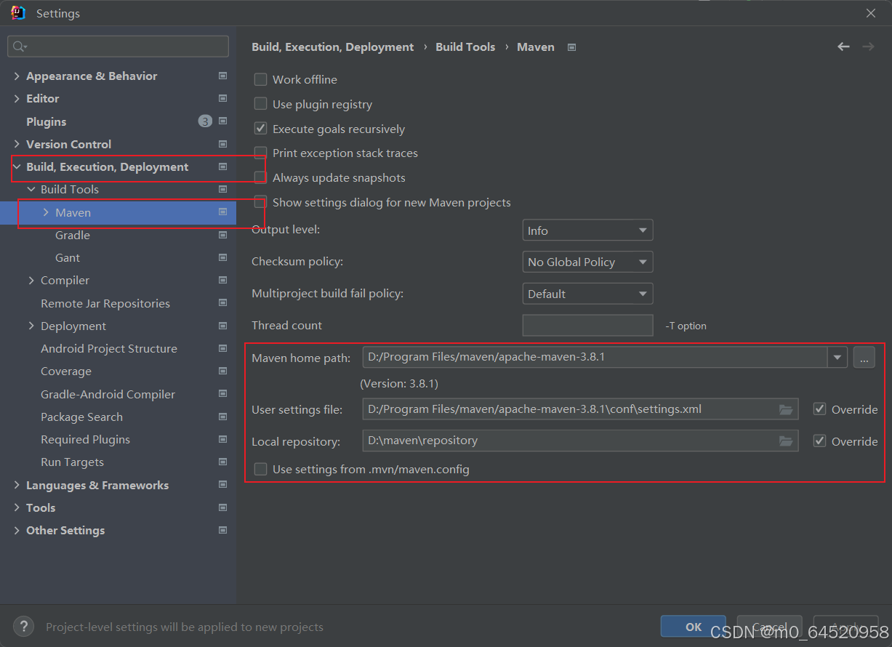Click project-level icon beside Coverage

pyautogui.click(x=222, y=371)
